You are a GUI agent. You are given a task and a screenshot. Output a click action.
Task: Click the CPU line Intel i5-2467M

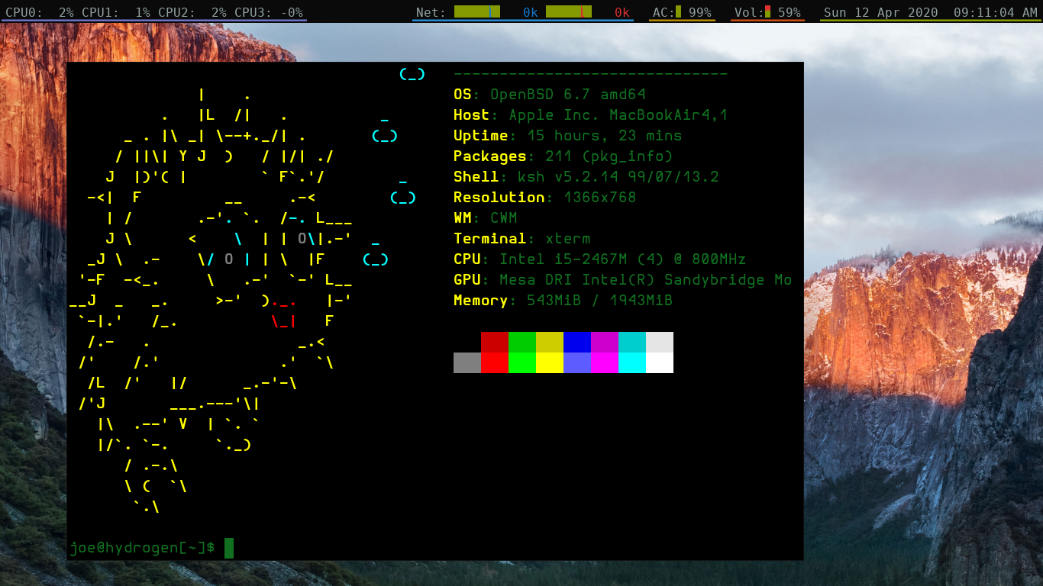point(600,259)
